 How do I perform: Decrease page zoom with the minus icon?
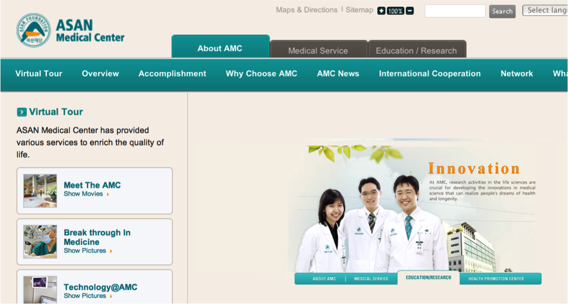(410, 11)
